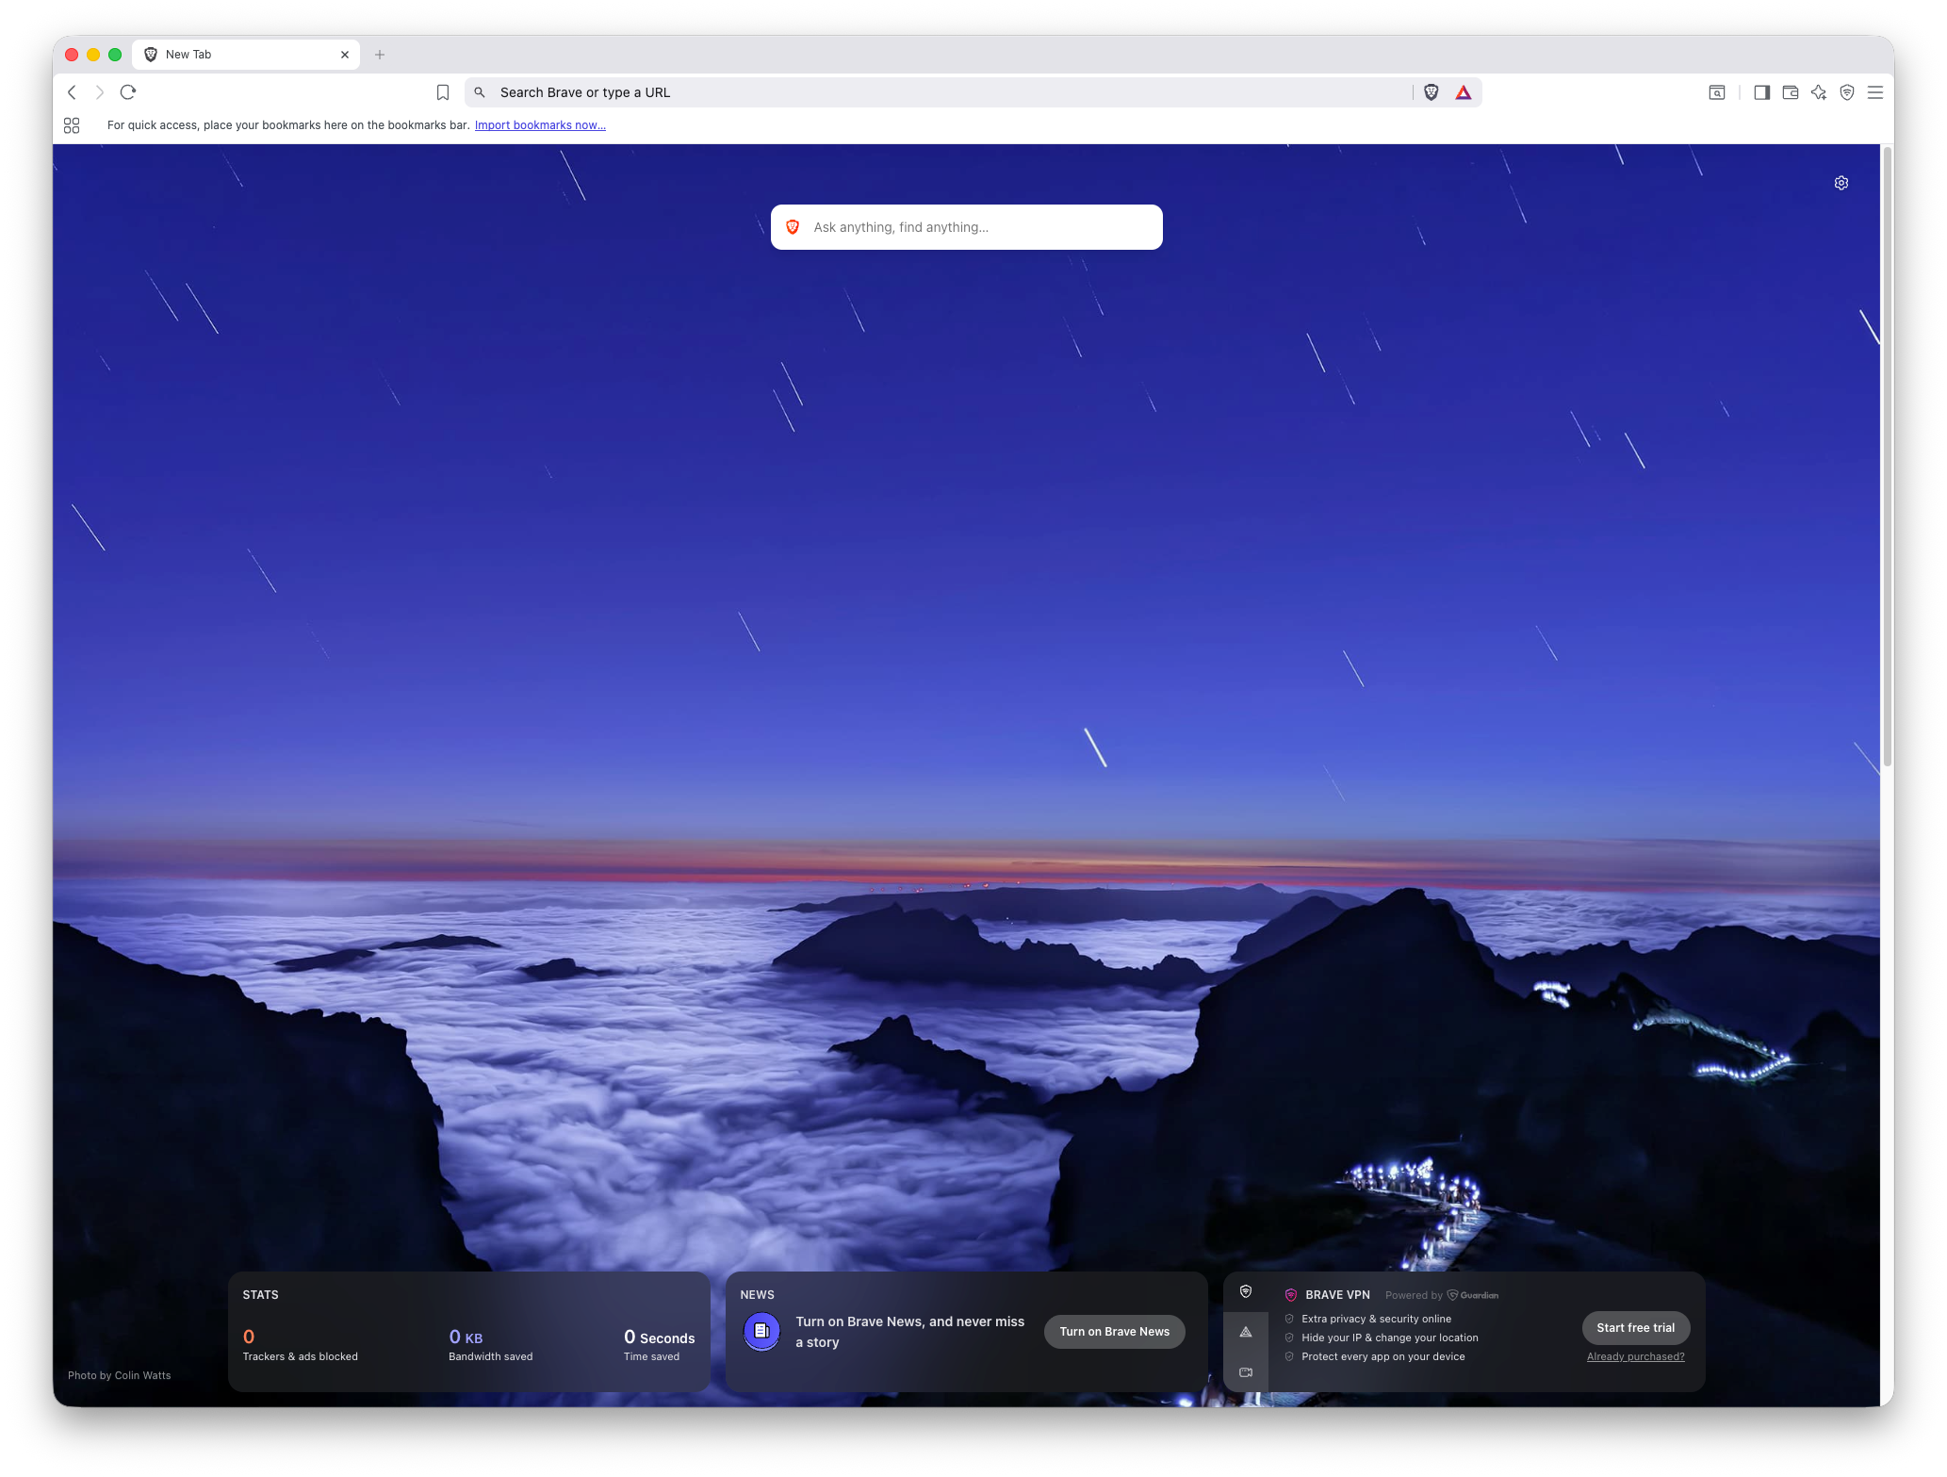
Task: Open Brave Rewards triangle icon
Action: click(1464, 92)
